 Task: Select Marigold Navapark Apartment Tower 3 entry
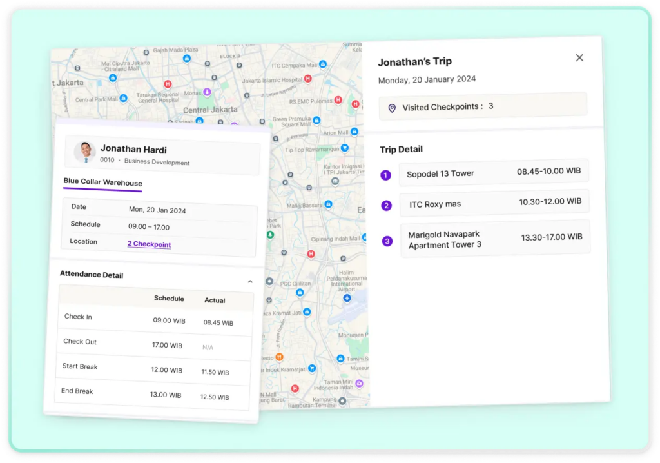[494, 239]
